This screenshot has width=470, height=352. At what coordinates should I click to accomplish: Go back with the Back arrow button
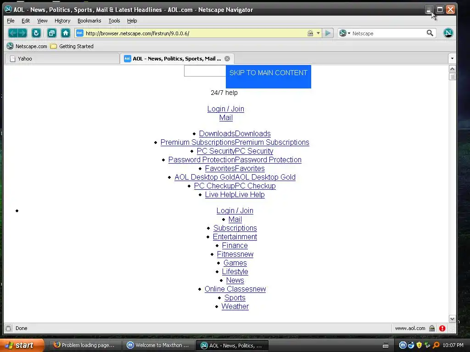tap(12, 33)
